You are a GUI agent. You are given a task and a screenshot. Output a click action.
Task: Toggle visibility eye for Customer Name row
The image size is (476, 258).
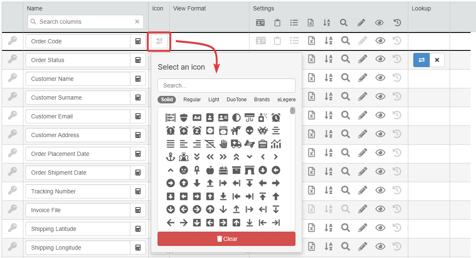(380, 78)
